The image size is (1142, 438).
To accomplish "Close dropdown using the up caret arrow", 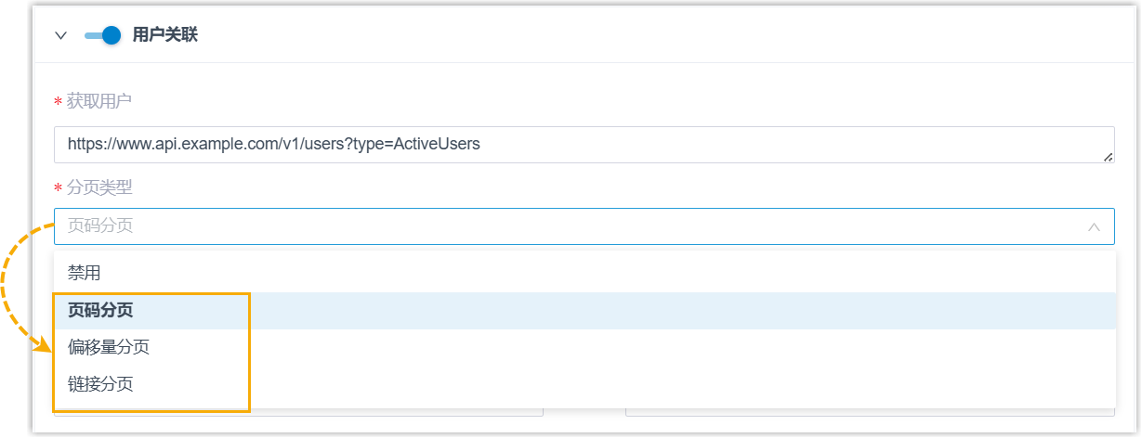I will coord(1094,226).
